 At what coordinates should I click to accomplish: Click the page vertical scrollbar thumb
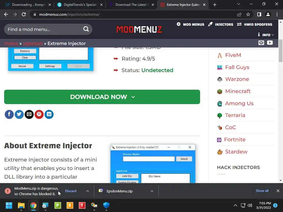click(281, 51)
